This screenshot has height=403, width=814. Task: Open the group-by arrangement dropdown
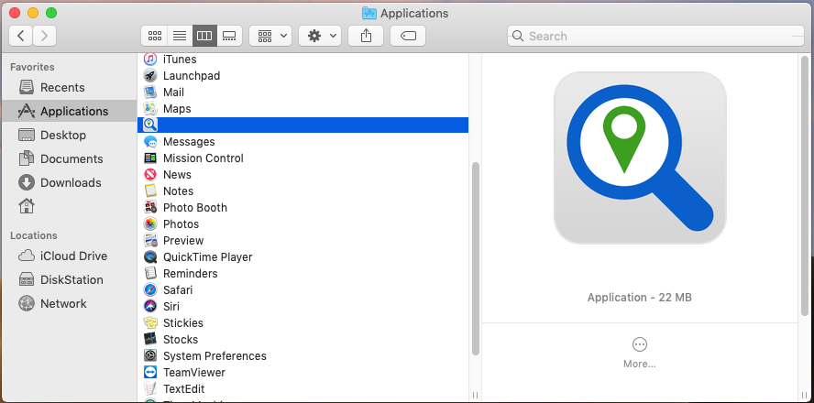[270, 36]
